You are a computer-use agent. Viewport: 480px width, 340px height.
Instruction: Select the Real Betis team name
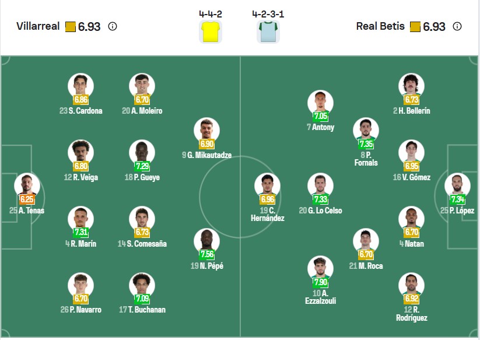[x=380, y=26]
